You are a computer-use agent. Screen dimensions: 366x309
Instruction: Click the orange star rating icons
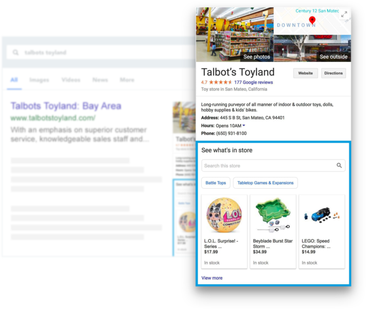(x=220, y=82)
